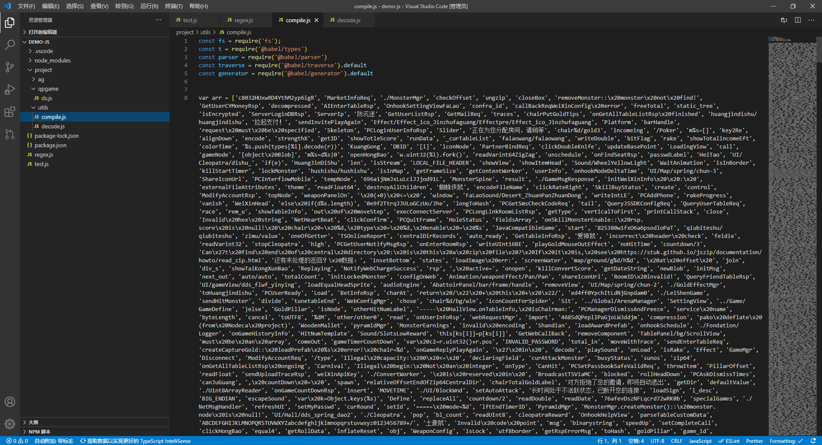Close the compile.js tab
The image size is (822, 445).
[316, 20]
